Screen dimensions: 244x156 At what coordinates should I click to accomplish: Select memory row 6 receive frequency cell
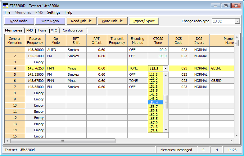[35, 81]
